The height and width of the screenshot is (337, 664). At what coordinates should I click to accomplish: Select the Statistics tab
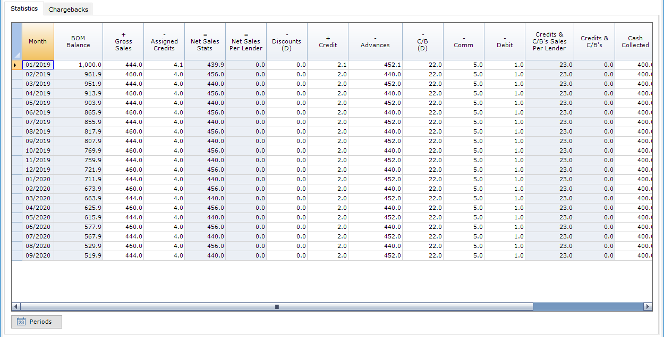[x=24, y=9]
